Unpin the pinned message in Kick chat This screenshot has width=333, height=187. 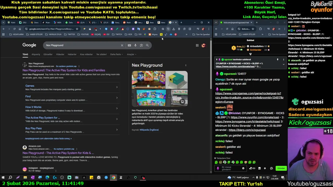pyautogui.click(x=278, y=59)
